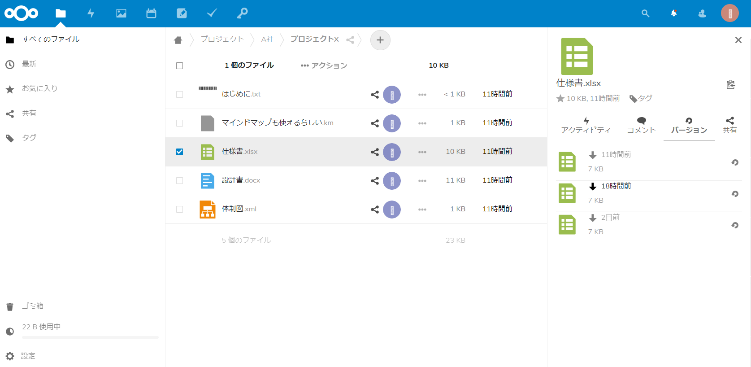Viewport: 751px width, 367px height.
Task: Open more actions menu for 仕様書.xlsx
Action: (422, 152)
